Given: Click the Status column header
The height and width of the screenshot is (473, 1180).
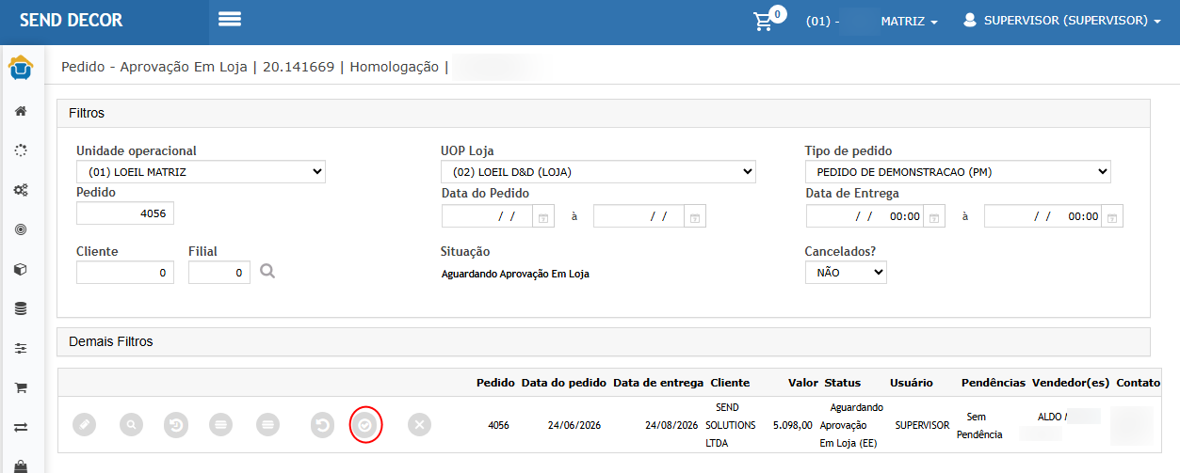Looking at the screenshot, I should 843,383.
